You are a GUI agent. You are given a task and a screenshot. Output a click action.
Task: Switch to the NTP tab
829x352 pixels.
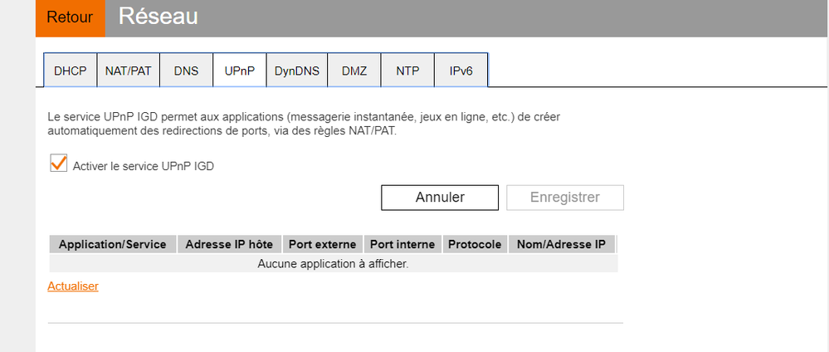(x=407, y=71)
